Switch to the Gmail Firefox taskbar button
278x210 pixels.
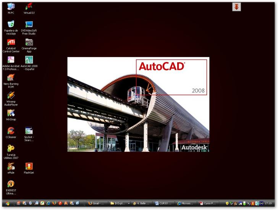click(x=97, y=203)
